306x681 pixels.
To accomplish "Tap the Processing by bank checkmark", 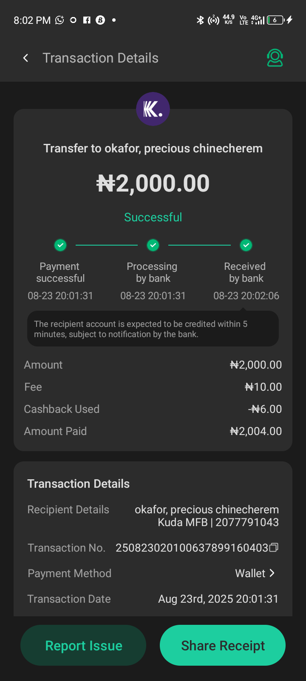I will (153, 245).
